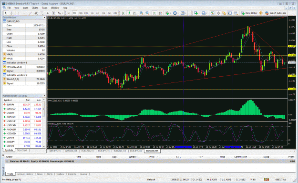Open the News terminal tab
This screenshot has height=183, width=298.
[40, 174]
